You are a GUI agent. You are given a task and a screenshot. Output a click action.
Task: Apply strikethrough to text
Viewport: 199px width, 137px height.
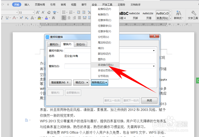click(x=14, y=18)
